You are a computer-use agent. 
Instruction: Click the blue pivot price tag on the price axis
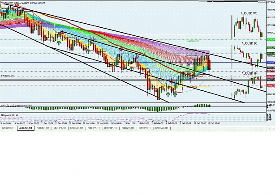tap(271, 62)
